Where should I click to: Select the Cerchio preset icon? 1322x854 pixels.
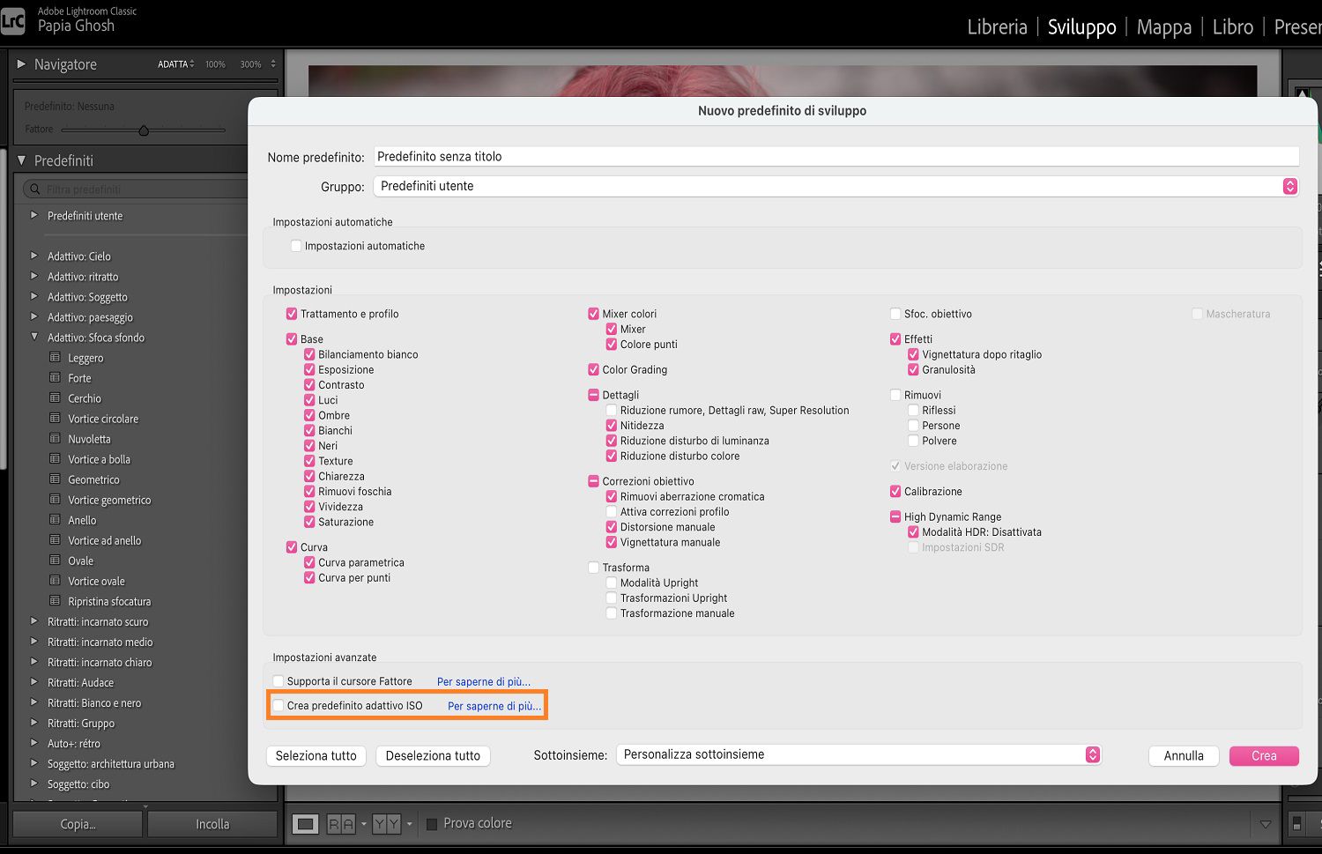click(x=55, y=398)
